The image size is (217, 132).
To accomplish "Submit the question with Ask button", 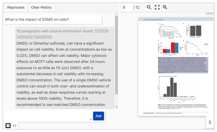I will coord(98,116).
